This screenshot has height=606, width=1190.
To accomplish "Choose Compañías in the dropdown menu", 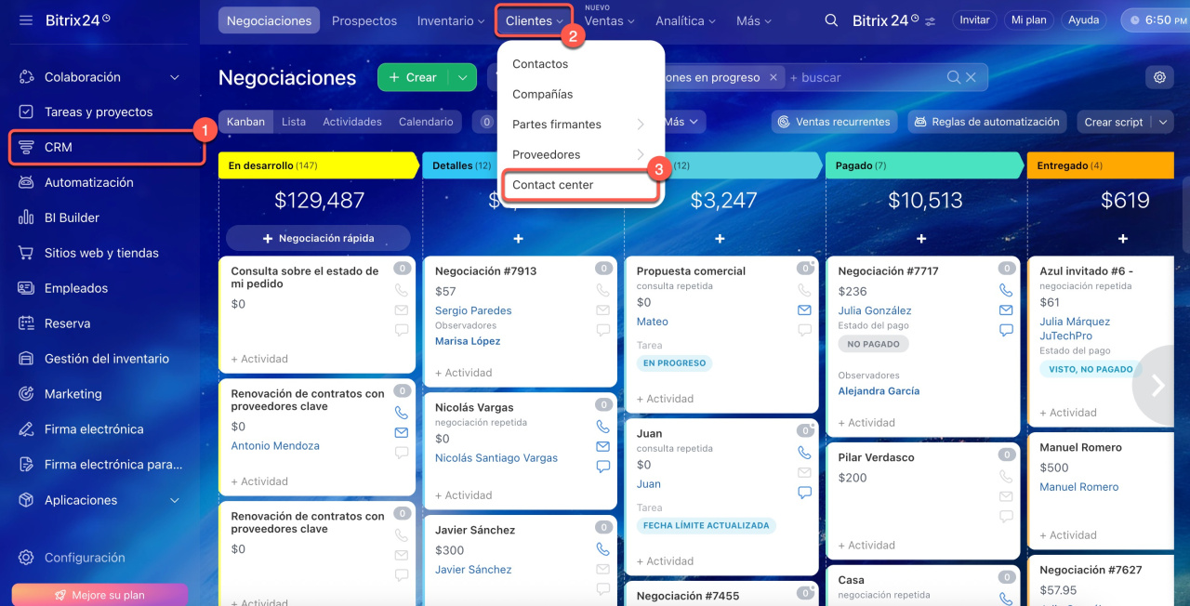I will tap(542, 94).
